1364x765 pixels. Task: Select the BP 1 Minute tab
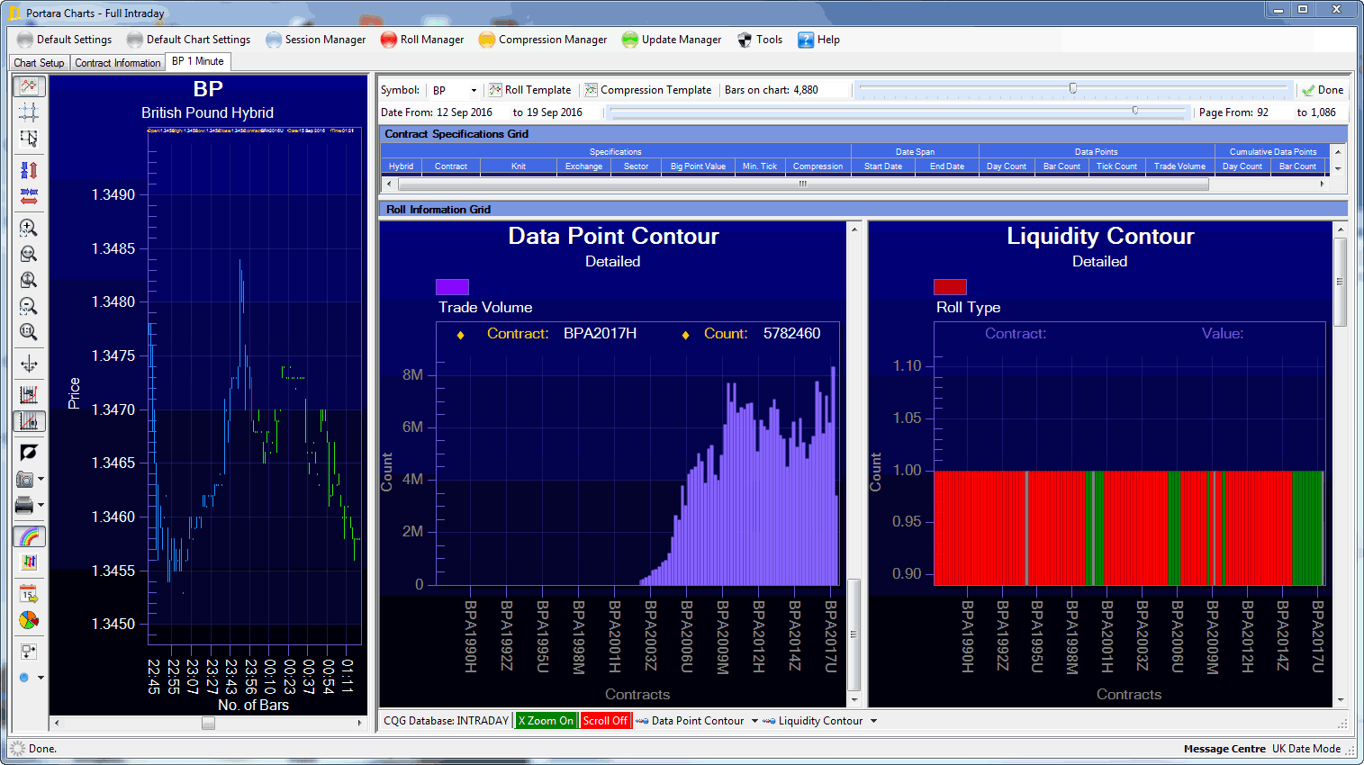click(x=198, y=61)
